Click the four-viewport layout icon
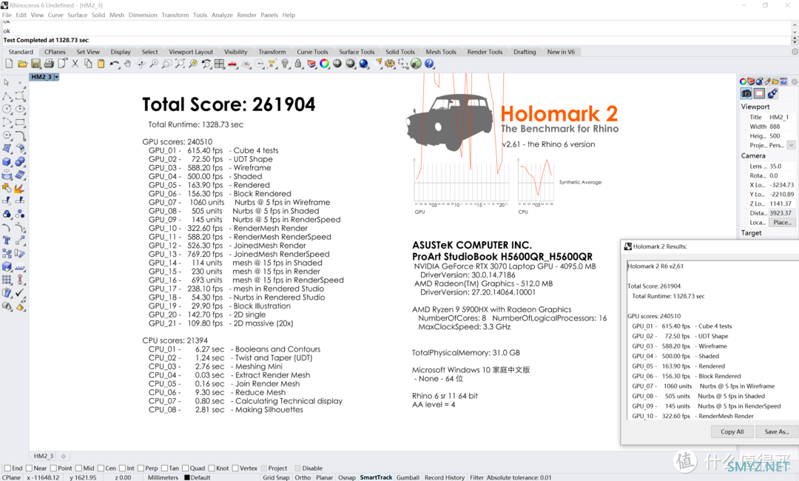Screen dimensions: 799x481 220,64
